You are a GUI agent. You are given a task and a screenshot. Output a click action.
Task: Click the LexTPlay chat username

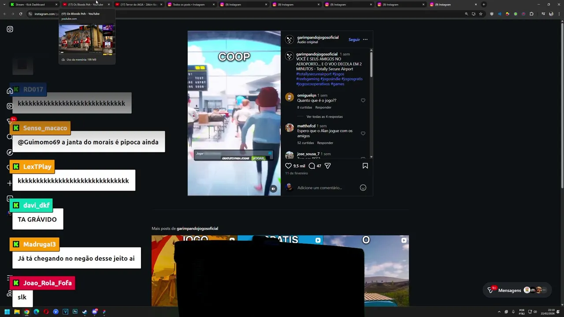click(x=37, y=167)
